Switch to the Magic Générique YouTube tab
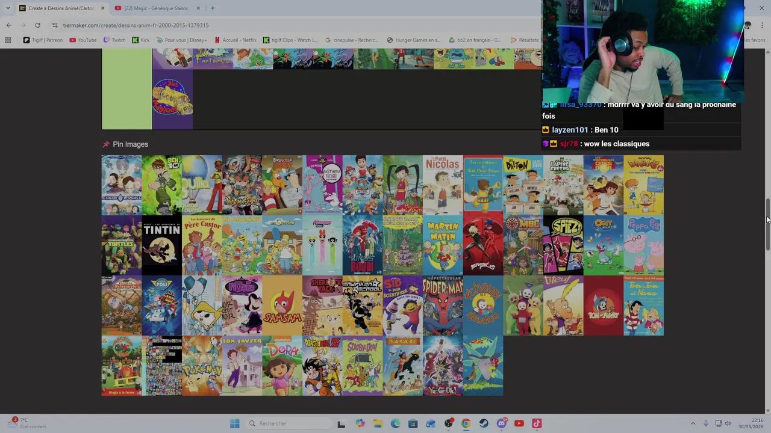Viewport: 771px width, 433px height. 156,8
